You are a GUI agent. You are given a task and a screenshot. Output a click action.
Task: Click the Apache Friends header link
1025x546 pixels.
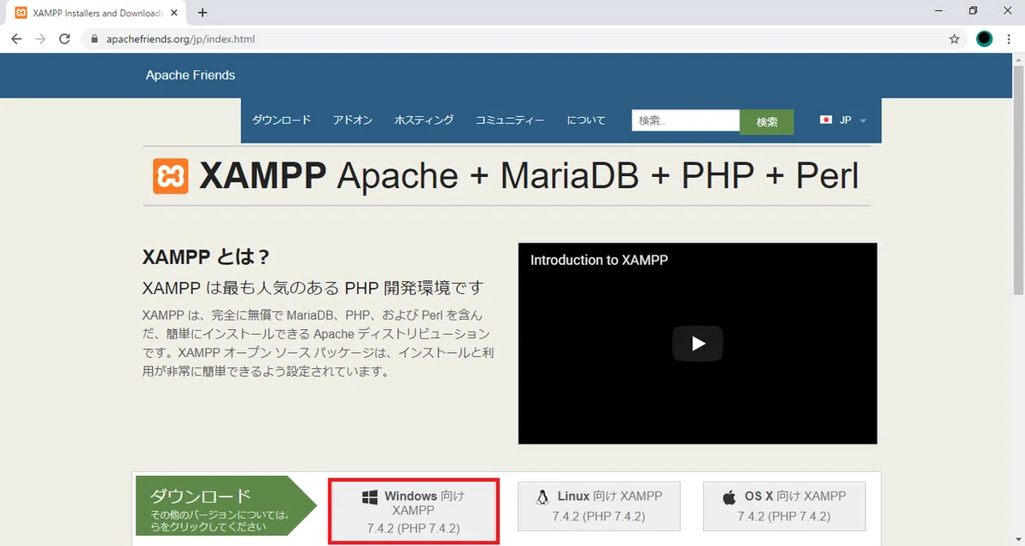click(190, 75)
